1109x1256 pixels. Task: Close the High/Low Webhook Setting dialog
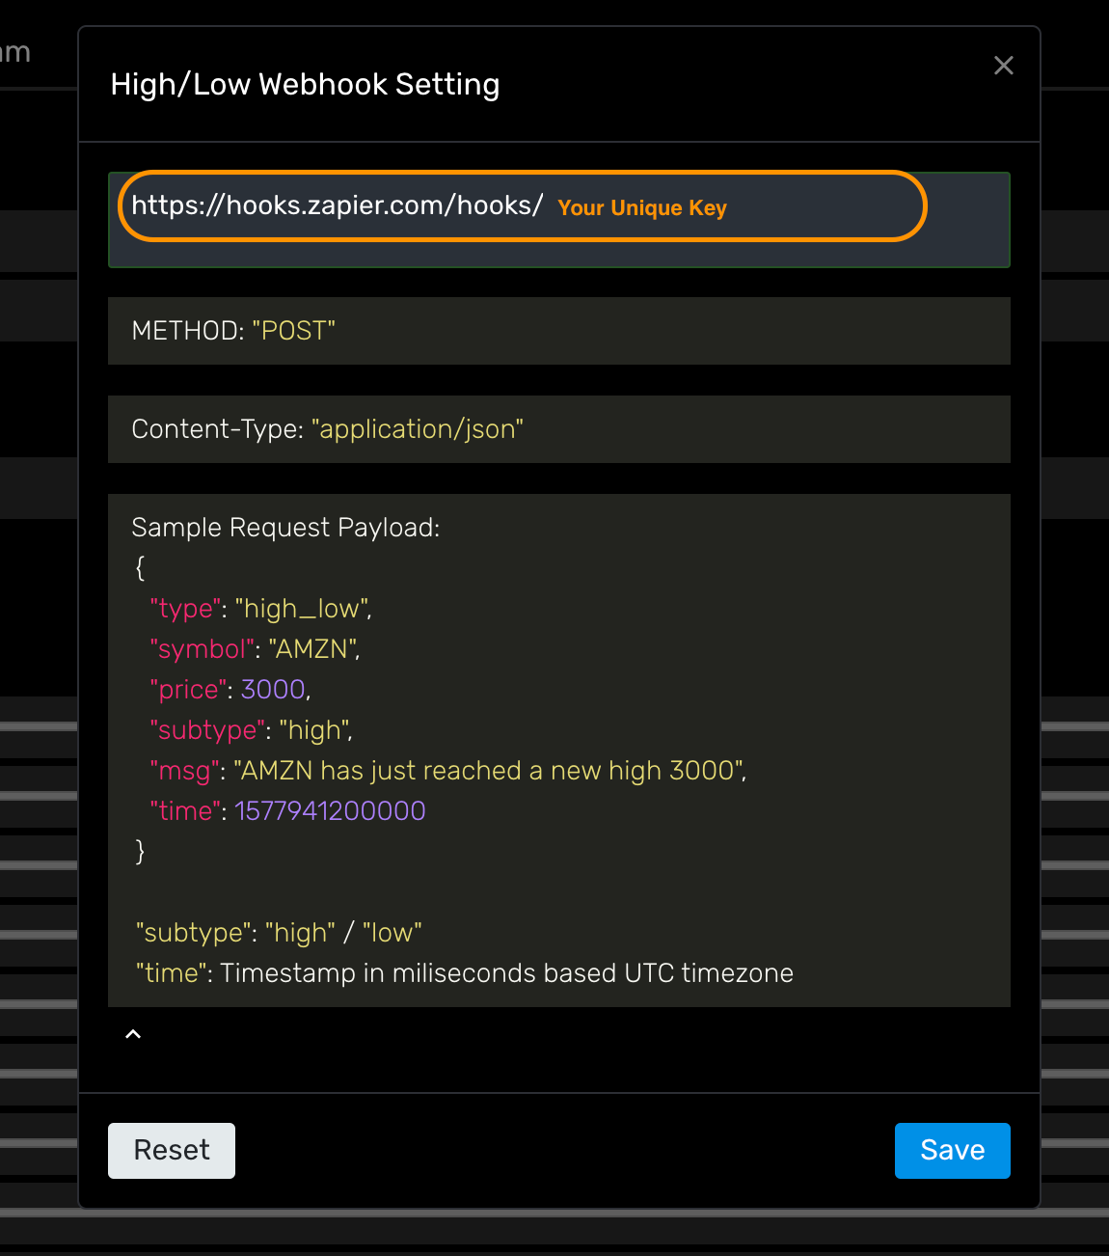pos(1004,66)
